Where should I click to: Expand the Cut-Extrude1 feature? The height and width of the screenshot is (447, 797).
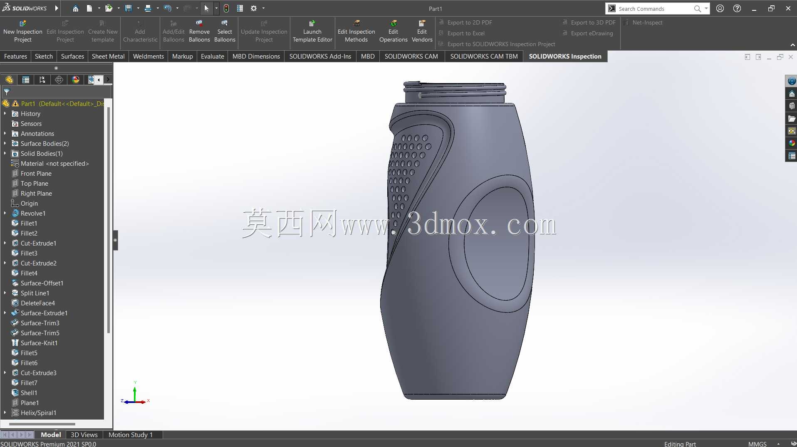point(5,243)
